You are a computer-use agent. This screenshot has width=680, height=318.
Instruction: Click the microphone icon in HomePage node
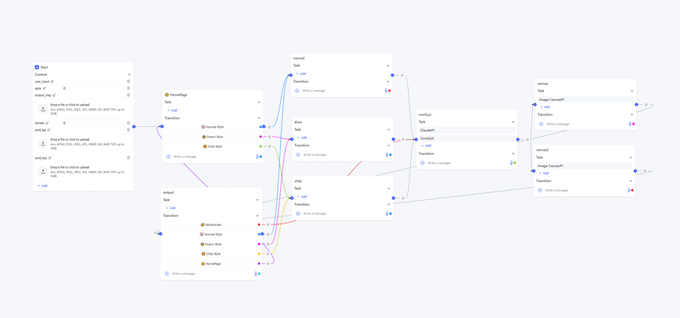(257, 157)
